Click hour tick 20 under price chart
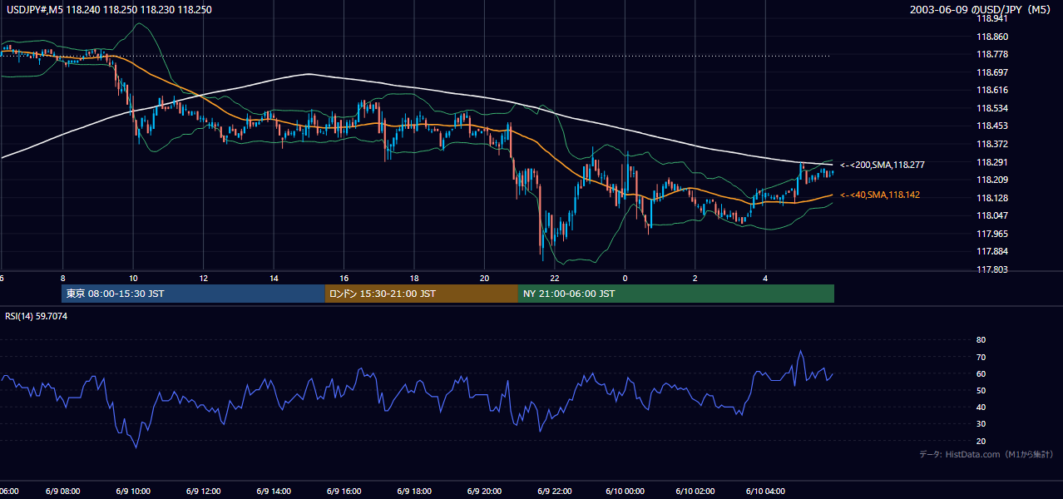The height and width of the screenshot is (499, 1063). click(x=484, y=278)
